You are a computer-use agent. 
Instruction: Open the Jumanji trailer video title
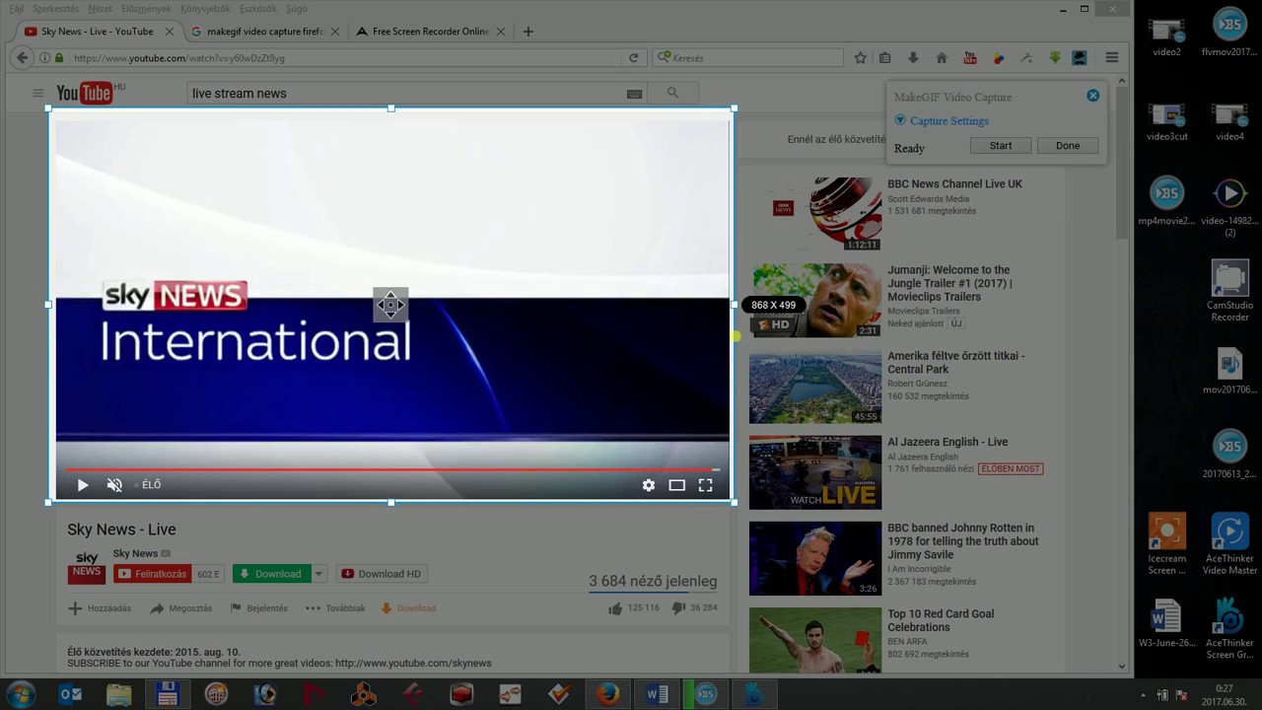tap(948, 283)
